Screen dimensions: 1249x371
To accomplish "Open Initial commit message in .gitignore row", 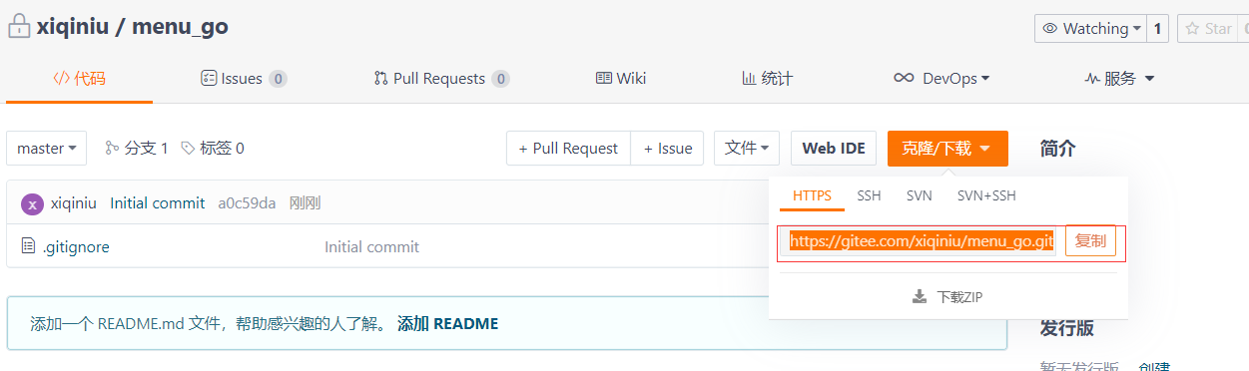I will coord(371,246).
